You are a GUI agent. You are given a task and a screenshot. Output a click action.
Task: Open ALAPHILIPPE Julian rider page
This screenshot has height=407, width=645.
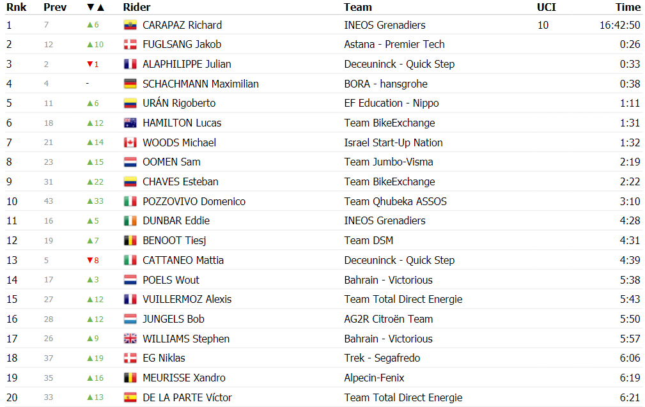pyautogui.click(x=187, y=64)
